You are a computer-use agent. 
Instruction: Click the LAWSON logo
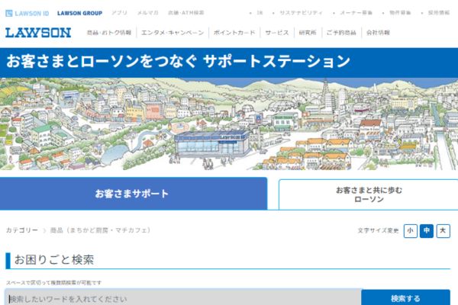coord(38,33)
